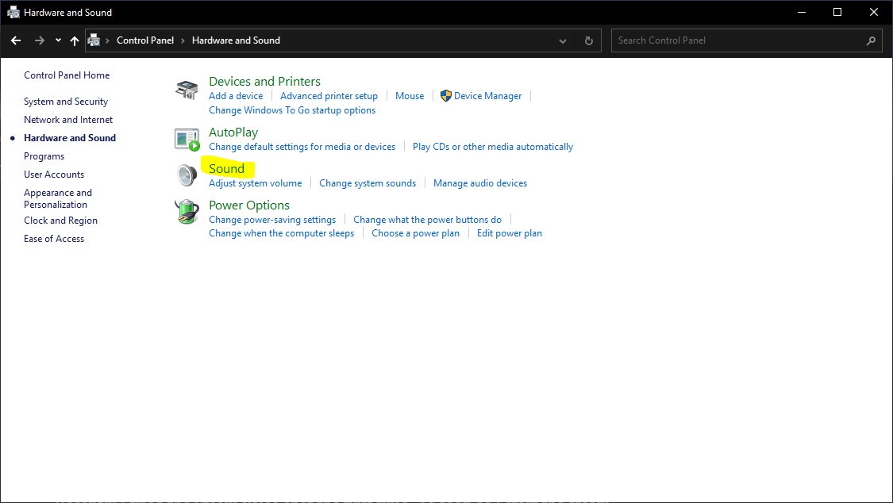Change Windows To Go startup options

pyautogui.click(x=292, y=109)
